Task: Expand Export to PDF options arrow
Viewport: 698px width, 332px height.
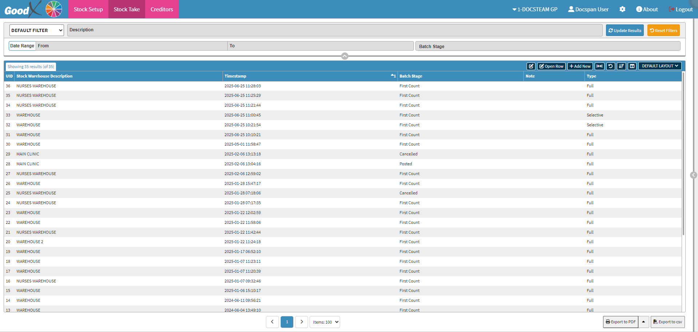Action: [x=643, y=322]
